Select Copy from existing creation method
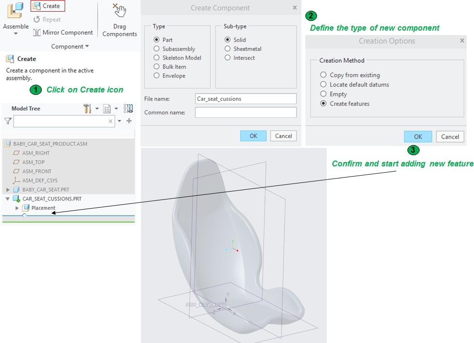The height and width of the screenshot is (343, 474). click(323, 75)
